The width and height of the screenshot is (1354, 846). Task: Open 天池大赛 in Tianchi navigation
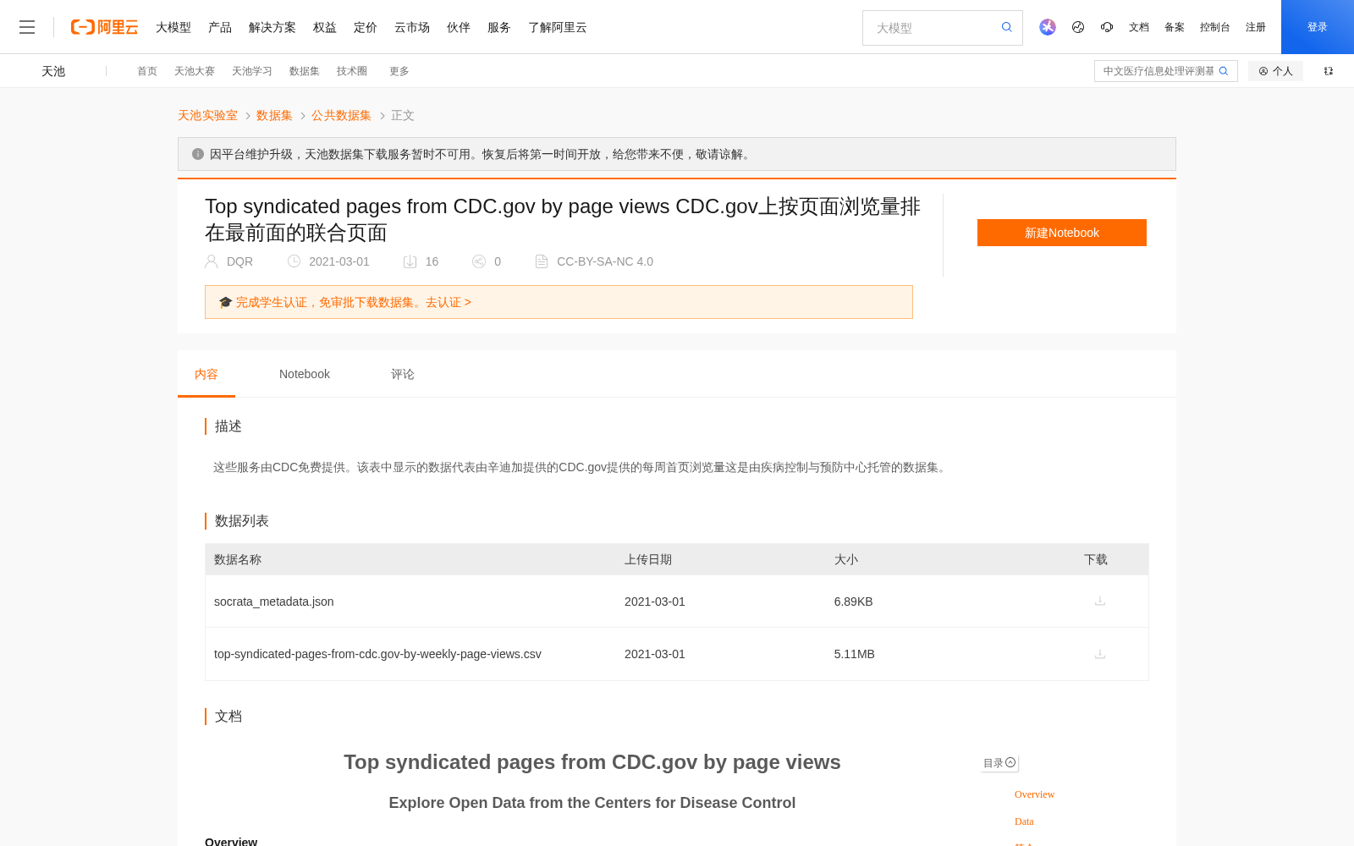click(x=195, y=71)
